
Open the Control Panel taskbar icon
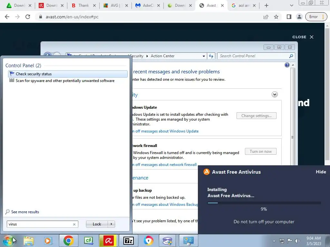pos(188,241)
